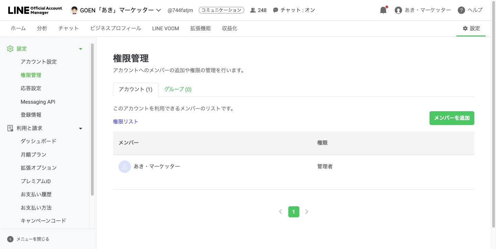Click the 利用と請求 billing document icon
Image resolution: width=496 pixels, height=249 pixels.
click(10, 128)
